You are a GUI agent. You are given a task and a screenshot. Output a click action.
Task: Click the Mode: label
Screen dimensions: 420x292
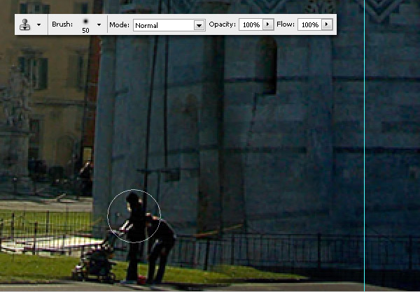pyautogui.click(x=119, y=25)
